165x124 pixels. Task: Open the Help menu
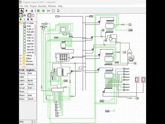(x=60, y=6)
